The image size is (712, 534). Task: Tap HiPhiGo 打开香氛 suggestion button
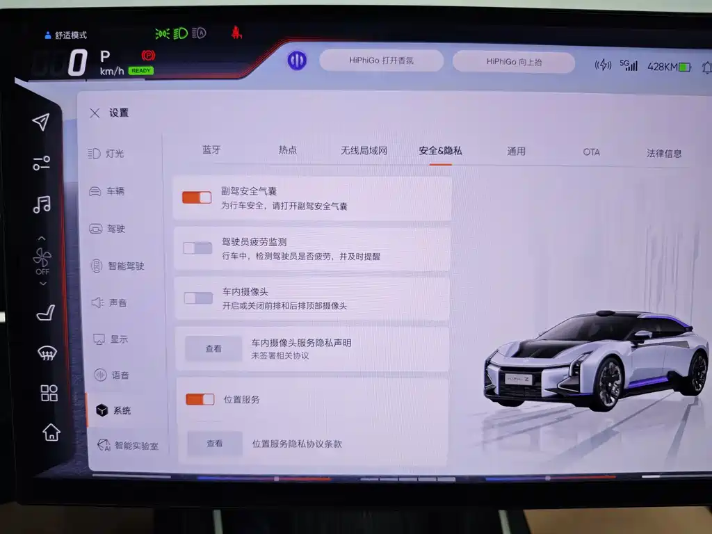pos(382,60)
